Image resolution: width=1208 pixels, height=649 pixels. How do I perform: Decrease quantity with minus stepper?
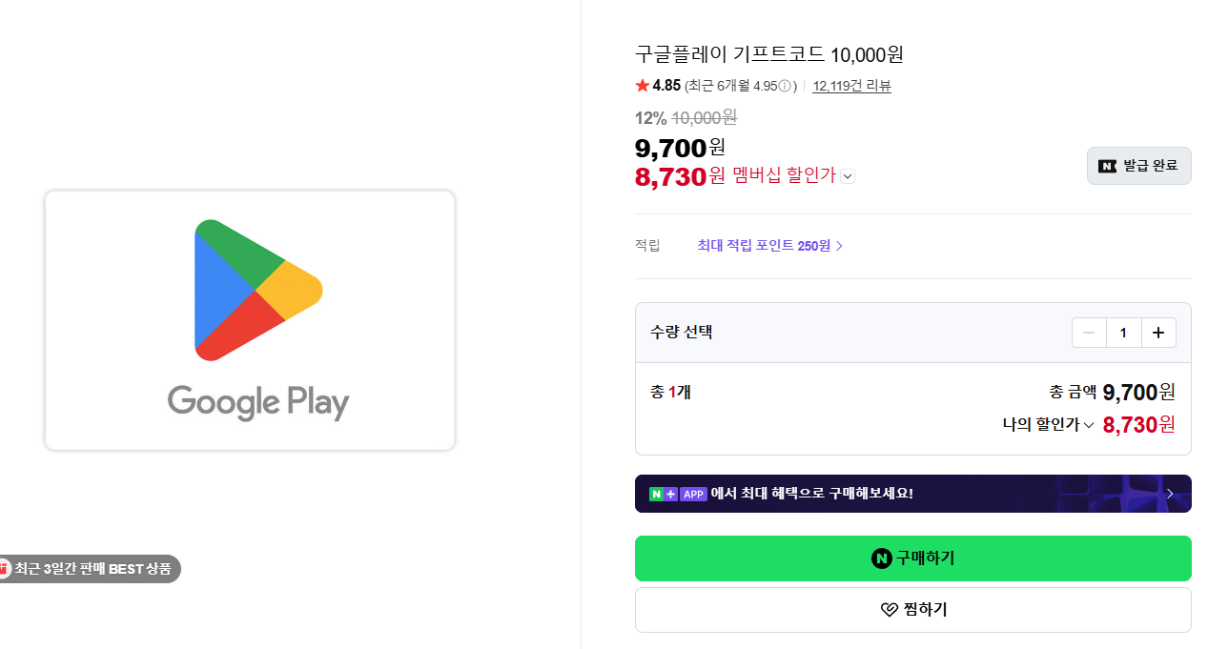click(x=1089, y=333)
